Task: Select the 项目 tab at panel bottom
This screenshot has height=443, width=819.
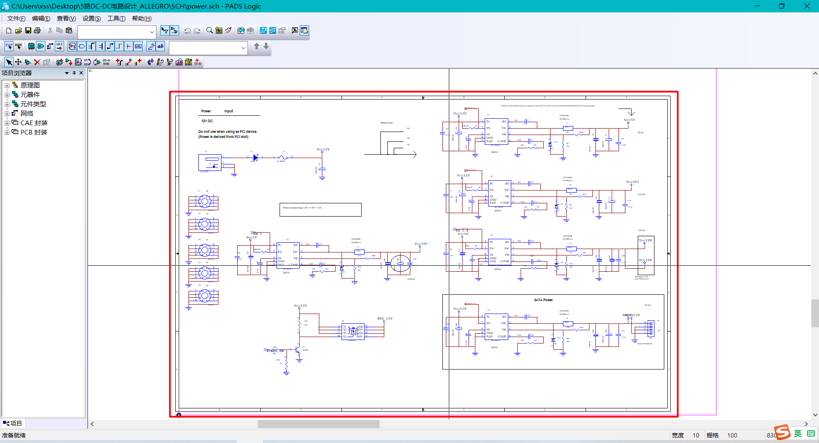Action: (x=12, y=423)
